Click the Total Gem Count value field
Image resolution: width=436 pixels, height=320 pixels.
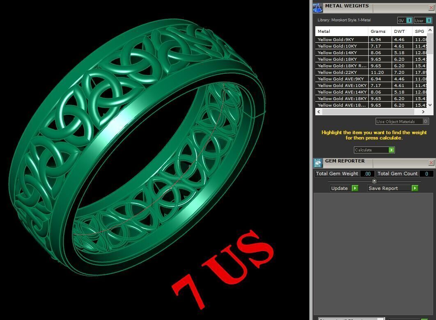pos(426,174)
